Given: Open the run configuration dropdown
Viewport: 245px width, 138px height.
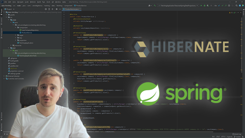Looking at the screenshot, I should click(x=178, y=6).
